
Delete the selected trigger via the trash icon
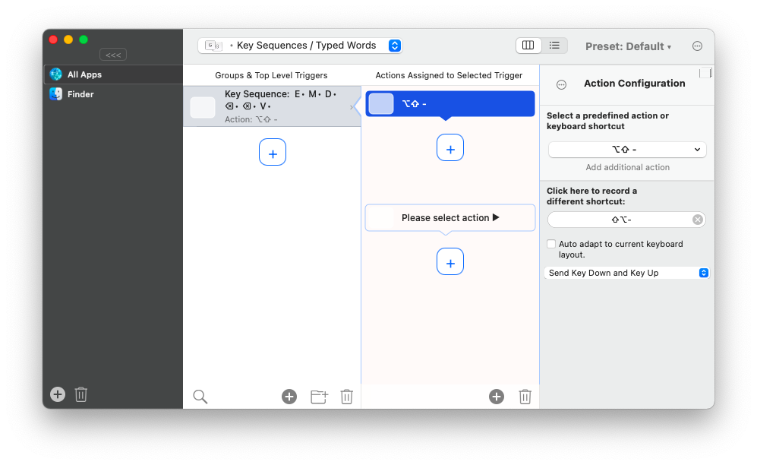pyautogui.click(x=346, y=396)
